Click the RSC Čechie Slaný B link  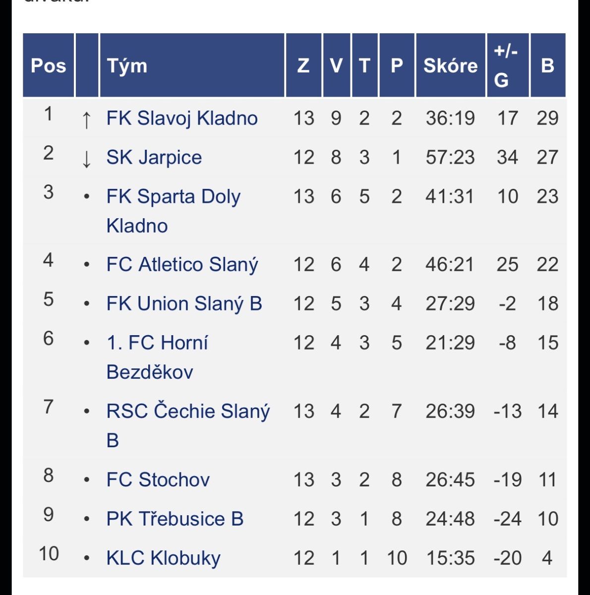tap(188, 412)
